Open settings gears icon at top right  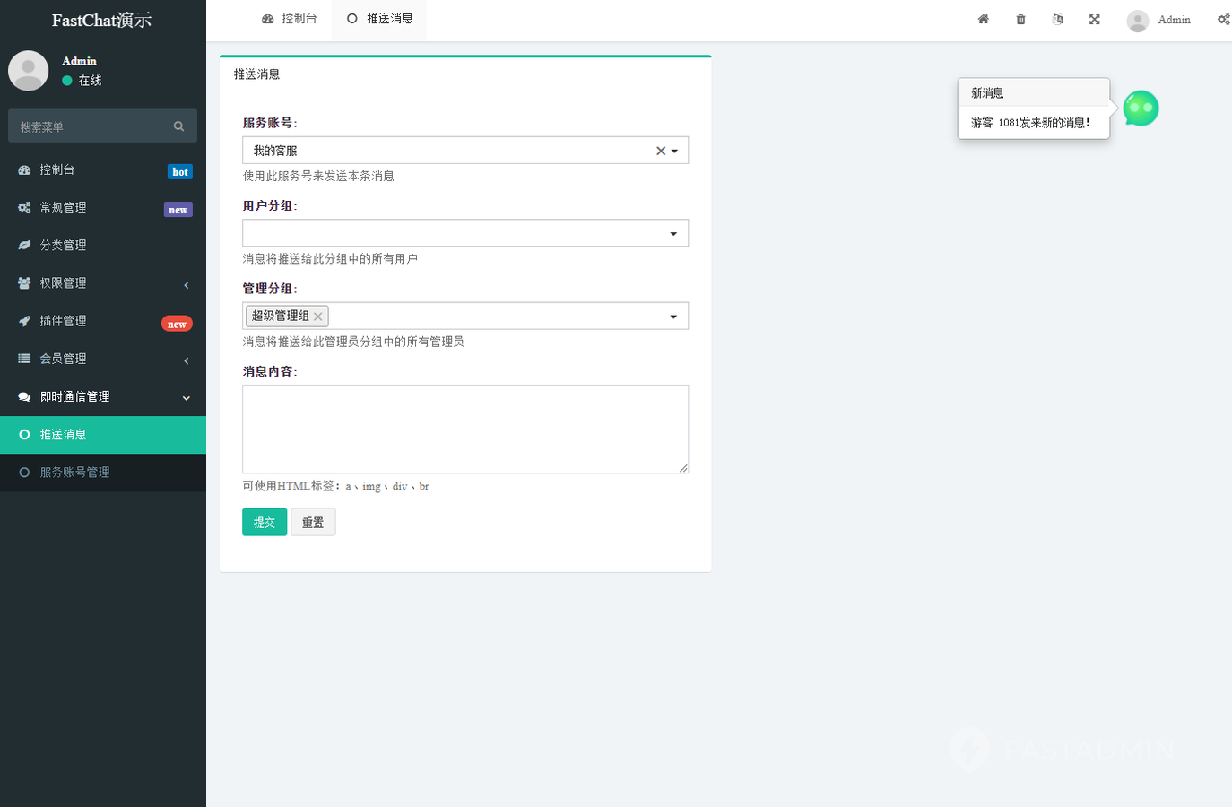pyautogui.click(x=1223, y=19)
